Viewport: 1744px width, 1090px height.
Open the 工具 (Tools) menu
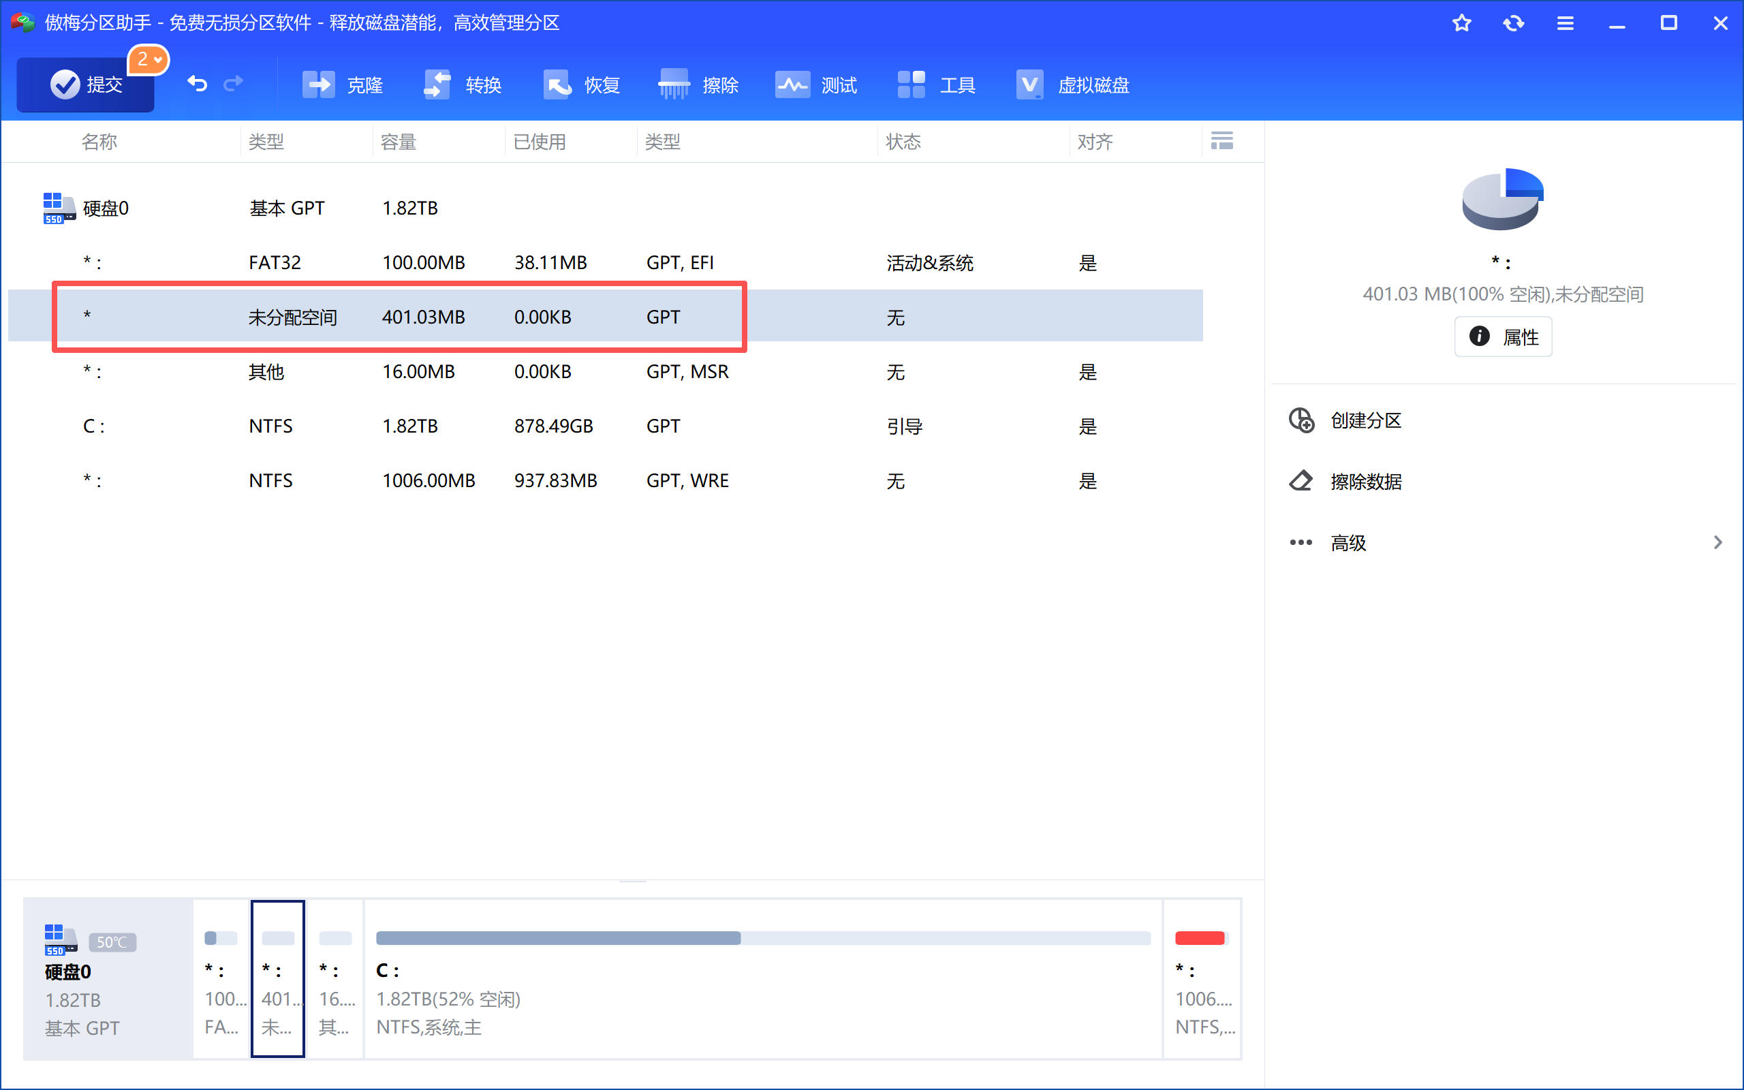tap(936, 85)
